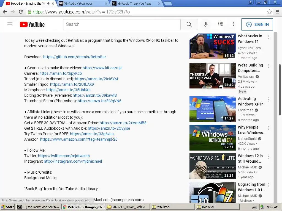Open Smaller Tripod amazon link
The height and width of the screenshot is (211, 282).
click(x=72, y=84)
